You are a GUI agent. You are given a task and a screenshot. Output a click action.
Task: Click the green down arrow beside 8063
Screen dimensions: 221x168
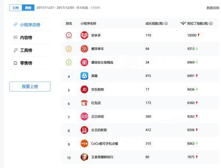(x=197, y=143)
